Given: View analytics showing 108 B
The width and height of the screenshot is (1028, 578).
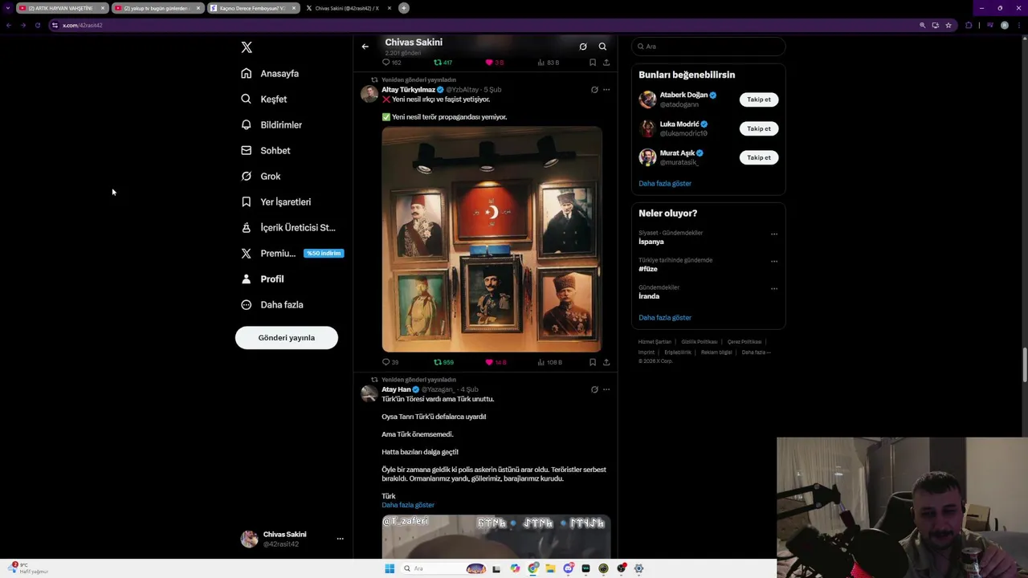Looking at the screenshot, I should tap(549, 362).
